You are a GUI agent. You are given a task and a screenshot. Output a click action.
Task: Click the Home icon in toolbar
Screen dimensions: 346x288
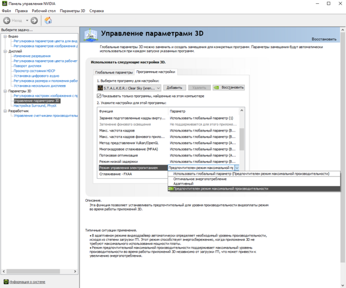point(48,21)
